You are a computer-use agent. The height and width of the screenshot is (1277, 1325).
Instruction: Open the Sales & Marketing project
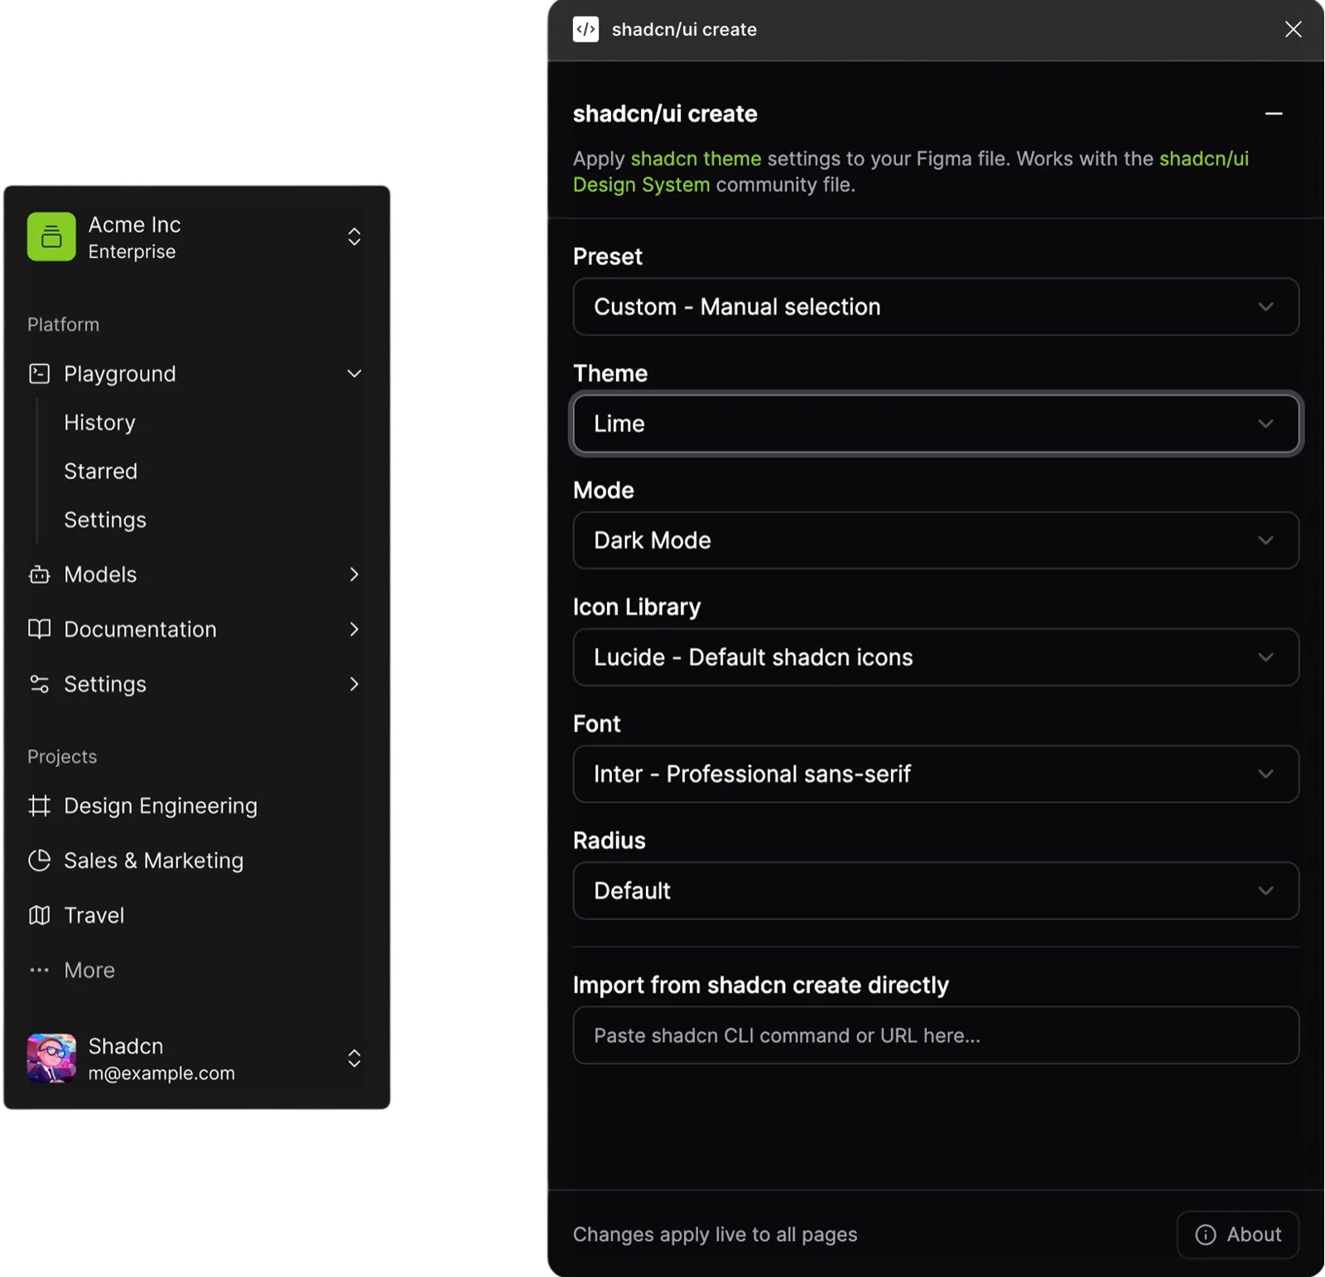point(196,860)
